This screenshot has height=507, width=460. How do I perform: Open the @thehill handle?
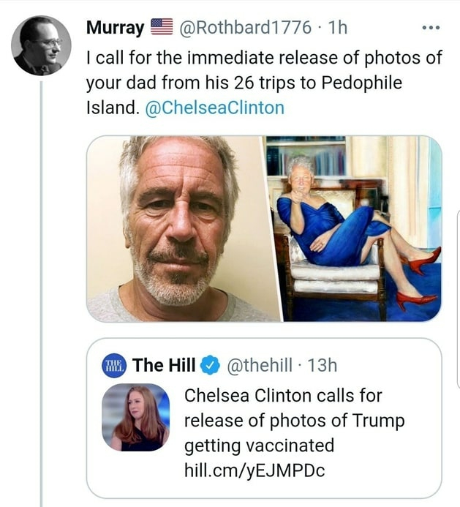[262, 364]
